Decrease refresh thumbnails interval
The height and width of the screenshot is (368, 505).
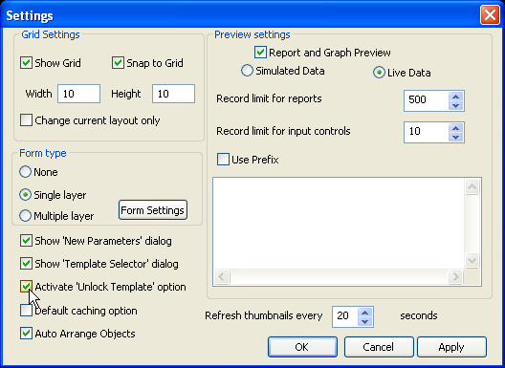pyautogui.click(x=365, y=321)
